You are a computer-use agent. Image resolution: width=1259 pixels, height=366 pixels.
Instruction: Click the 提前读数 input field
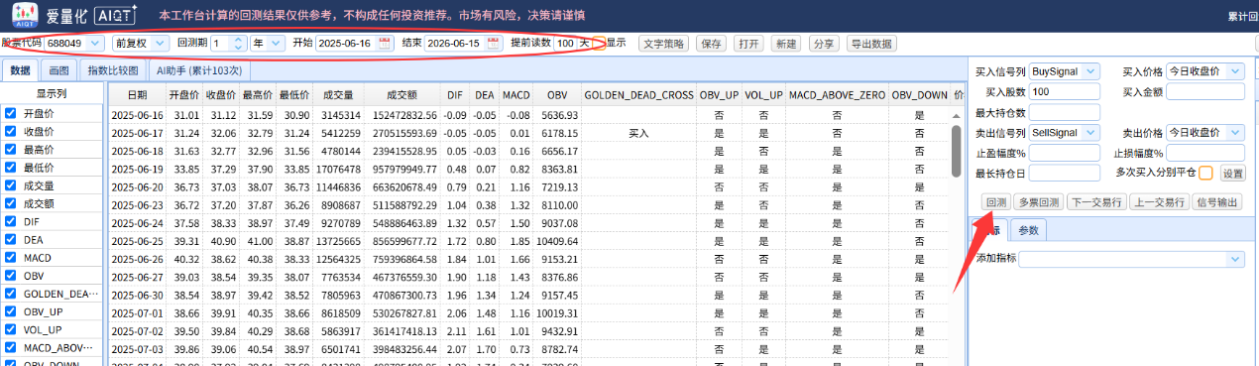coord(564,44)
